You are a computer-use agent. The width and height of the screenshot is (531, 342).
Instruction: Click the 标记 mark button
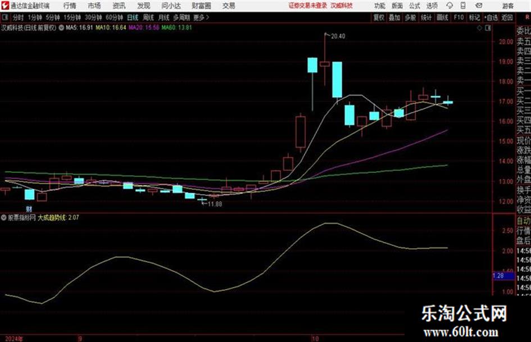(474, 17)
